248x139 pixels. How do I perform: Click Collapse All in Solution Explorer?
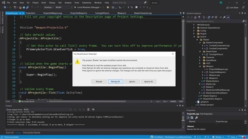212,17
